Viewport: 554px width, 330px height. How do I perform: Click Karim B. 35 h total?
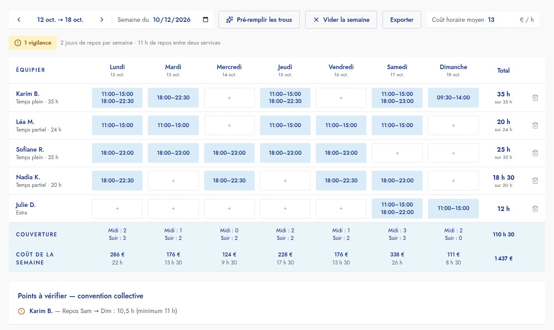[504, 94]
